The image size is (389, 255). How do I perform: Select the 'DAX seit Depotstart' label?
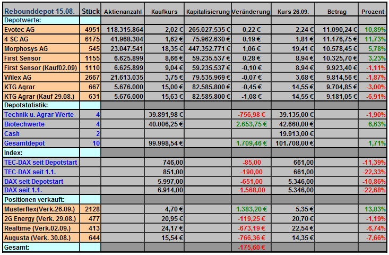[34, 182]
